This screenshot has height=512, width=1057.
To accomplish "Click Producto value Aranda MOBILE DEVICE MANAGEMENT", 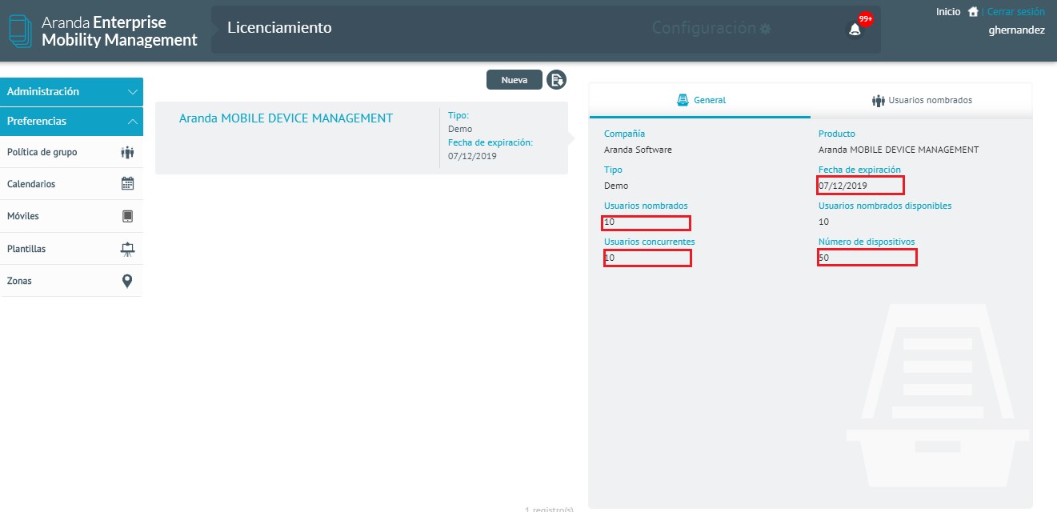I will (899, 150).
